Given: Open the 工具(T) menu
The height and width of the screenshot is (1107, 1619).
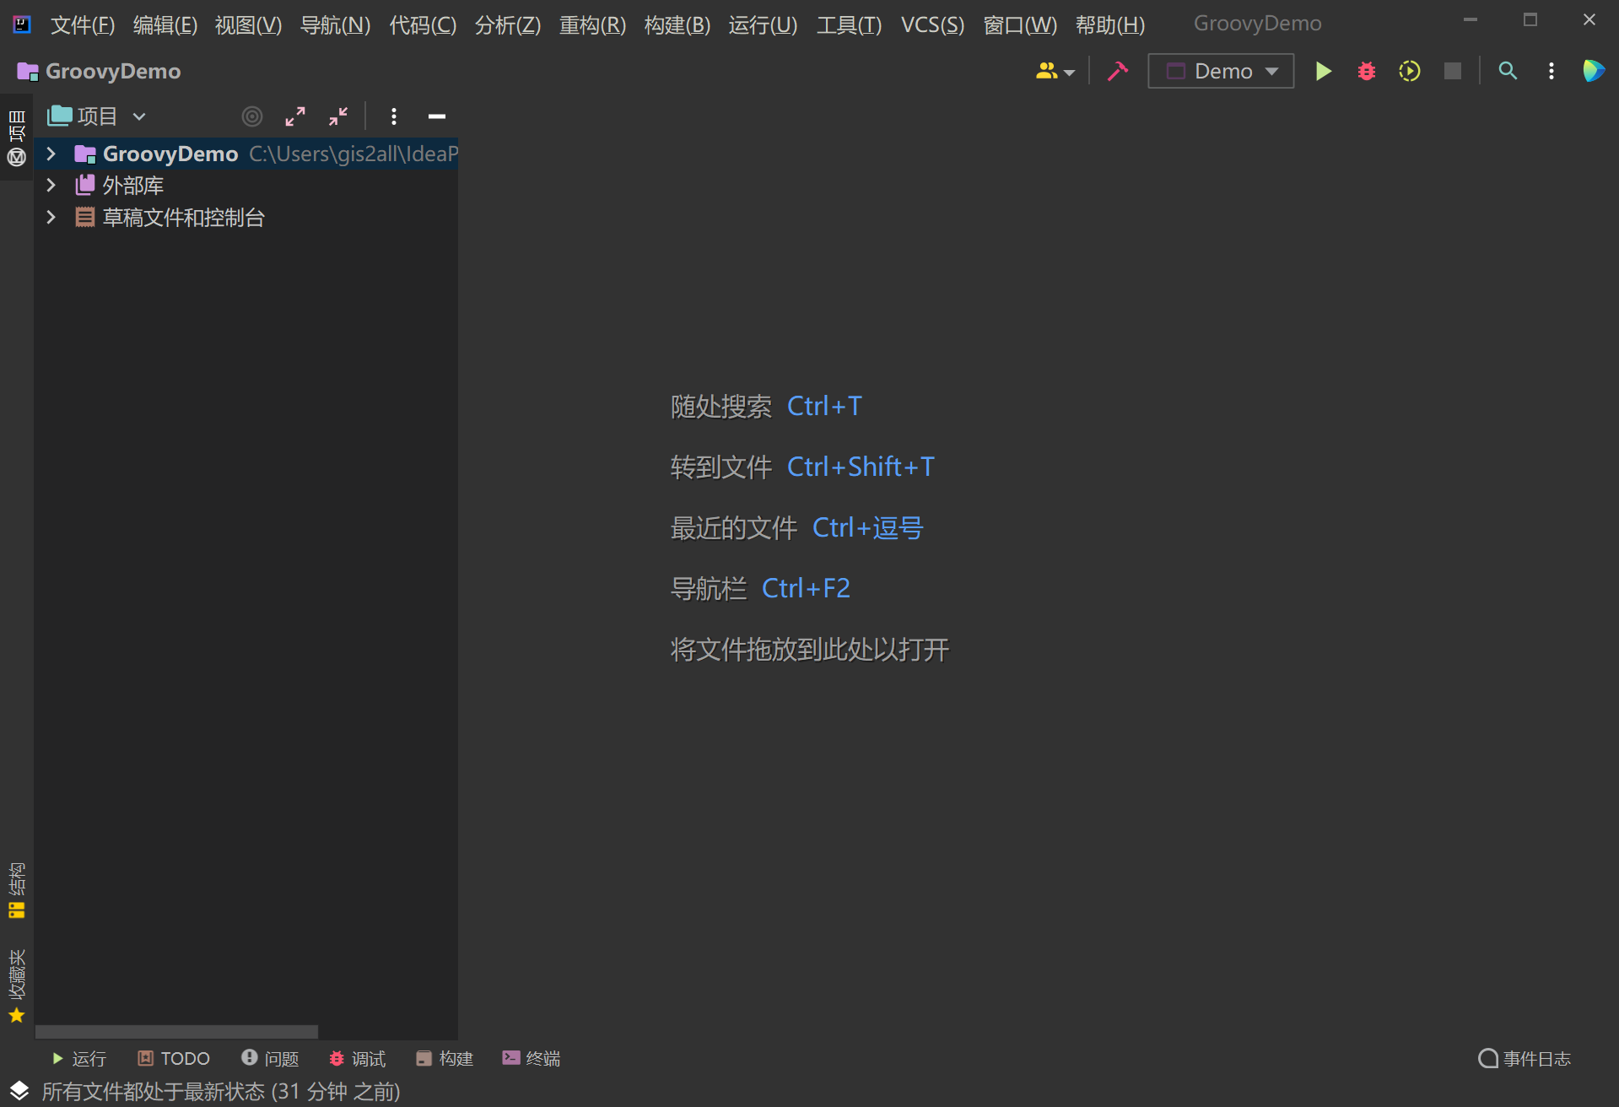Looking at the screenshot, I should (849, 24).
